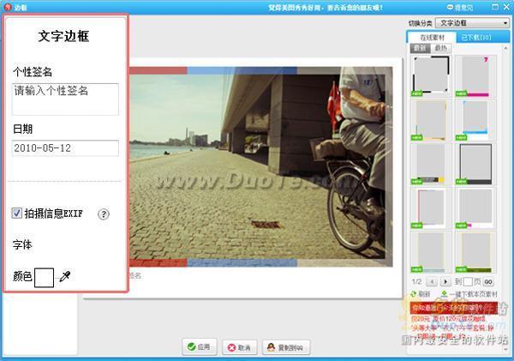This screenshot has height=361, width=514.
Task: Click the 取消 cancel button
Action: [x=240, y=347]
